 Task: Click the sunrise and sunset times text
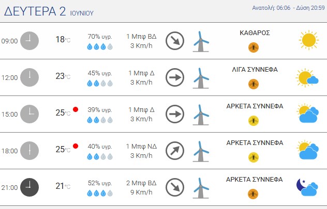[288, 8]
